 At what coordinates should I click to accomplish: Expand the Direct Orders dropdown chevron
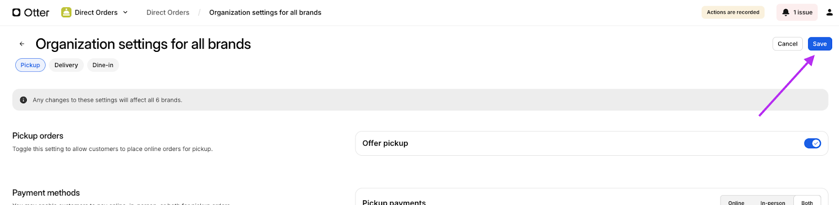[x=125, y=12]
